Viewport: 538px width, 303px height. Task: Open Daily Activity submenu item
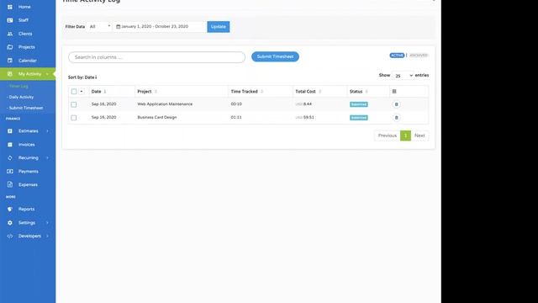point(20,97)
